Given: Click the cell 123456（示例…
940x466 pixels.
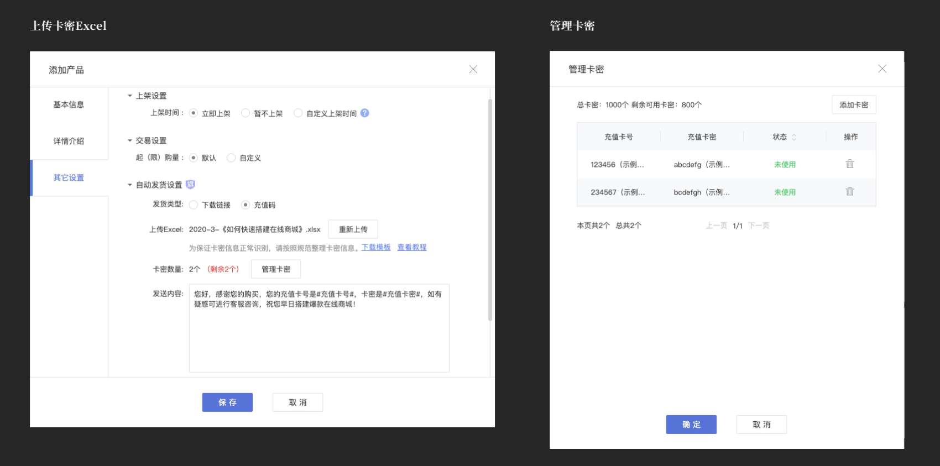Looking at the screenshot, I should [x=617, y=165].
